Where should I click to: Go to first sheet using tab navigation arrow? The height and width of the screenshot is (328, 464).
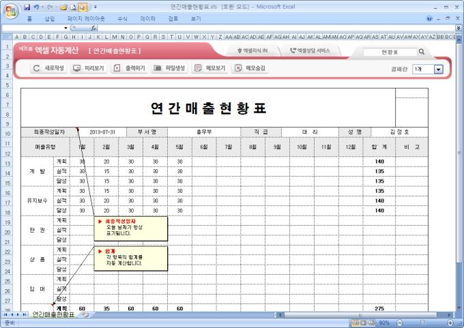click(x=5, y=315)
